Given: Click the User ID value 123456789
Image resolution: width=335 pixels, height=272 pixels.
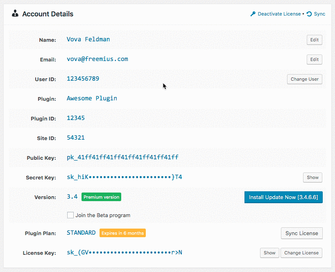Looking at the screenshot, I should 83,79.
